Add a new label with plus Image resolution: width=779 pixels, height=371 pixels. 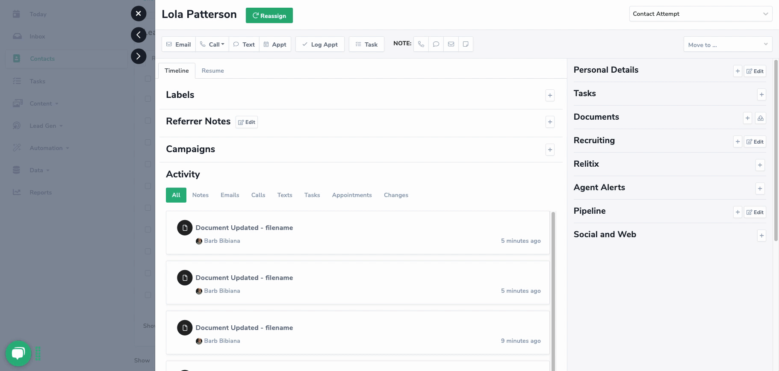tap(550, 95)
